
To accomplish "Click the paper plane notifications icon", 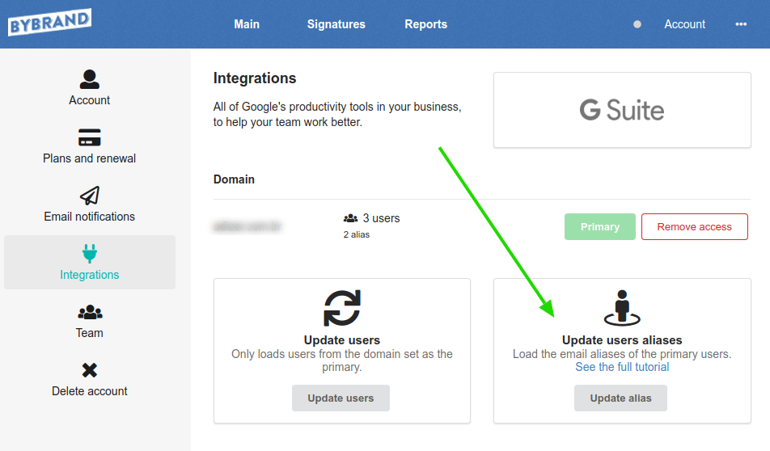I will pyautogui.click(x=89, y=196).
